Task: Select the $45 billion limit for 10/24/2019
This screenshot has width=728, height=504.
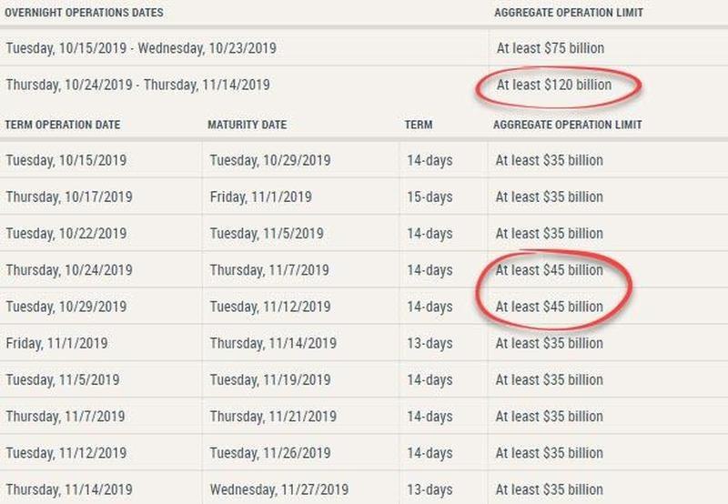Action: point(550,270)
